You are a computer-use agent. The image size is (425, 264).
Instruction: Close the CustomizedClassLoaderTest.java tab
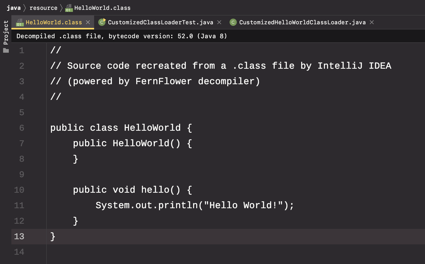(219, 22)
